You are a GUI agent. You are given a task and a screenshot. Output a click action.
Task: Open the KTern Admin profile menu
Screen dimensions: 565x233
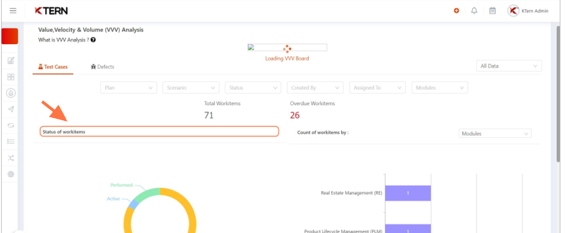[x=528, y=11]
